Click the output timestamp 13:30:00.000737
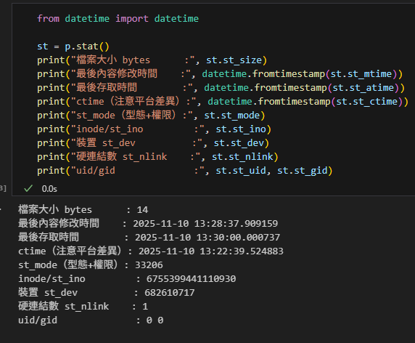Image resolution: width=415 pixels, height=343 pixels. pos(238,237)
